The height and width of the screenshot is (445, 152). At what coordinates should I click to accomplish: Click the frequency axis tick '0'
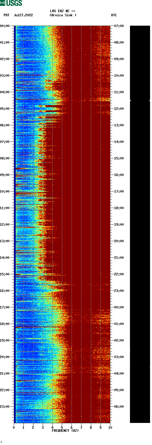click(x=14, y=428)
